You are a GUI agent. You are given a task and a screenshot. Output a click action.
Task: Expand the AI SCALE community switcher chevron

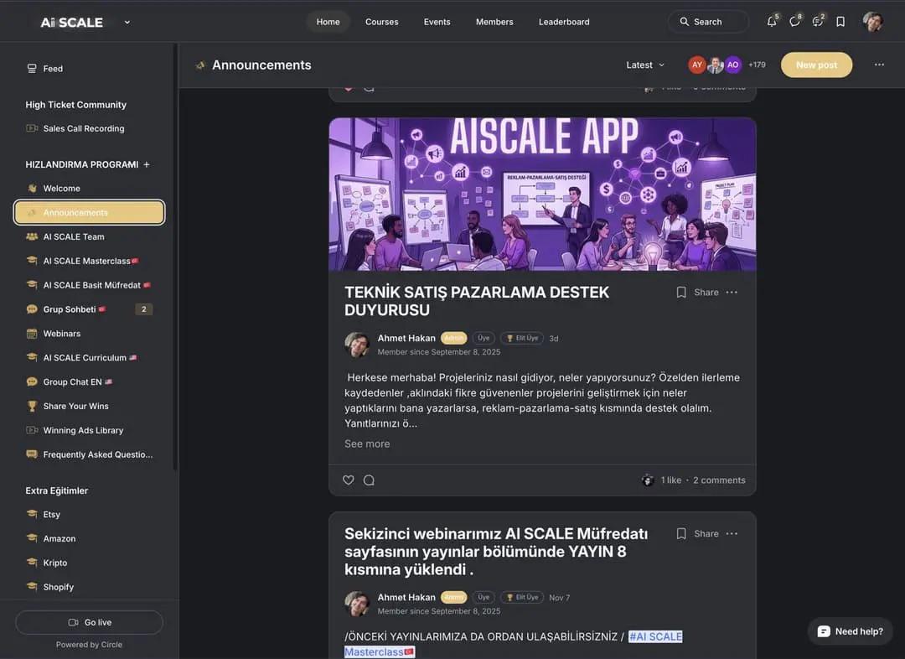click(x=127, y=23)
